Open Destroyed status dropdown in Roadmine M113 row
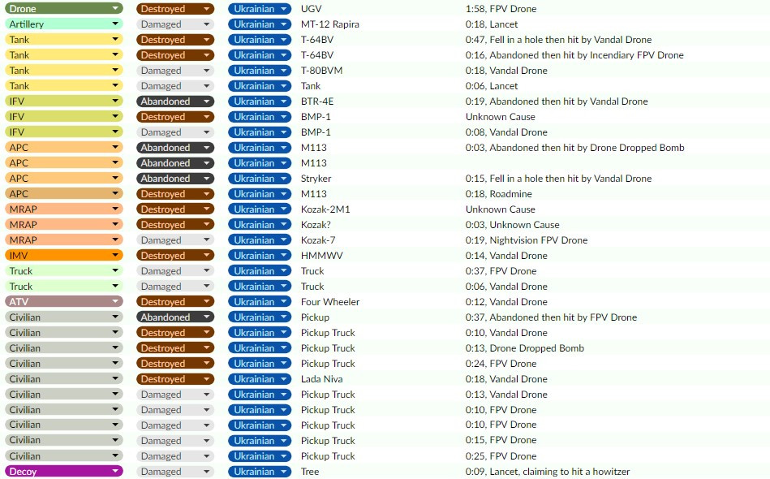This screenshot has height=479, width=770. point(175,193)
